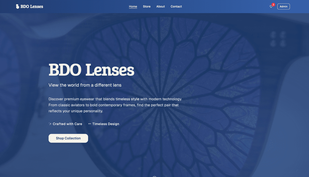Click the BDO Lenses hero heading
This screenshot has height=177, width=309.
pyautogui.click(x=91, y=70)
